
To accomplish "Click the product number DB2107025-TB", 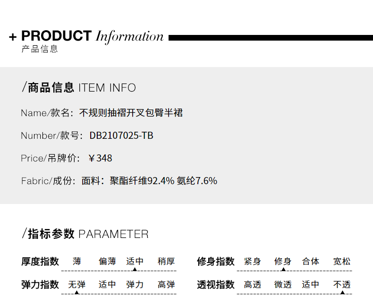I will coord(121,136).
